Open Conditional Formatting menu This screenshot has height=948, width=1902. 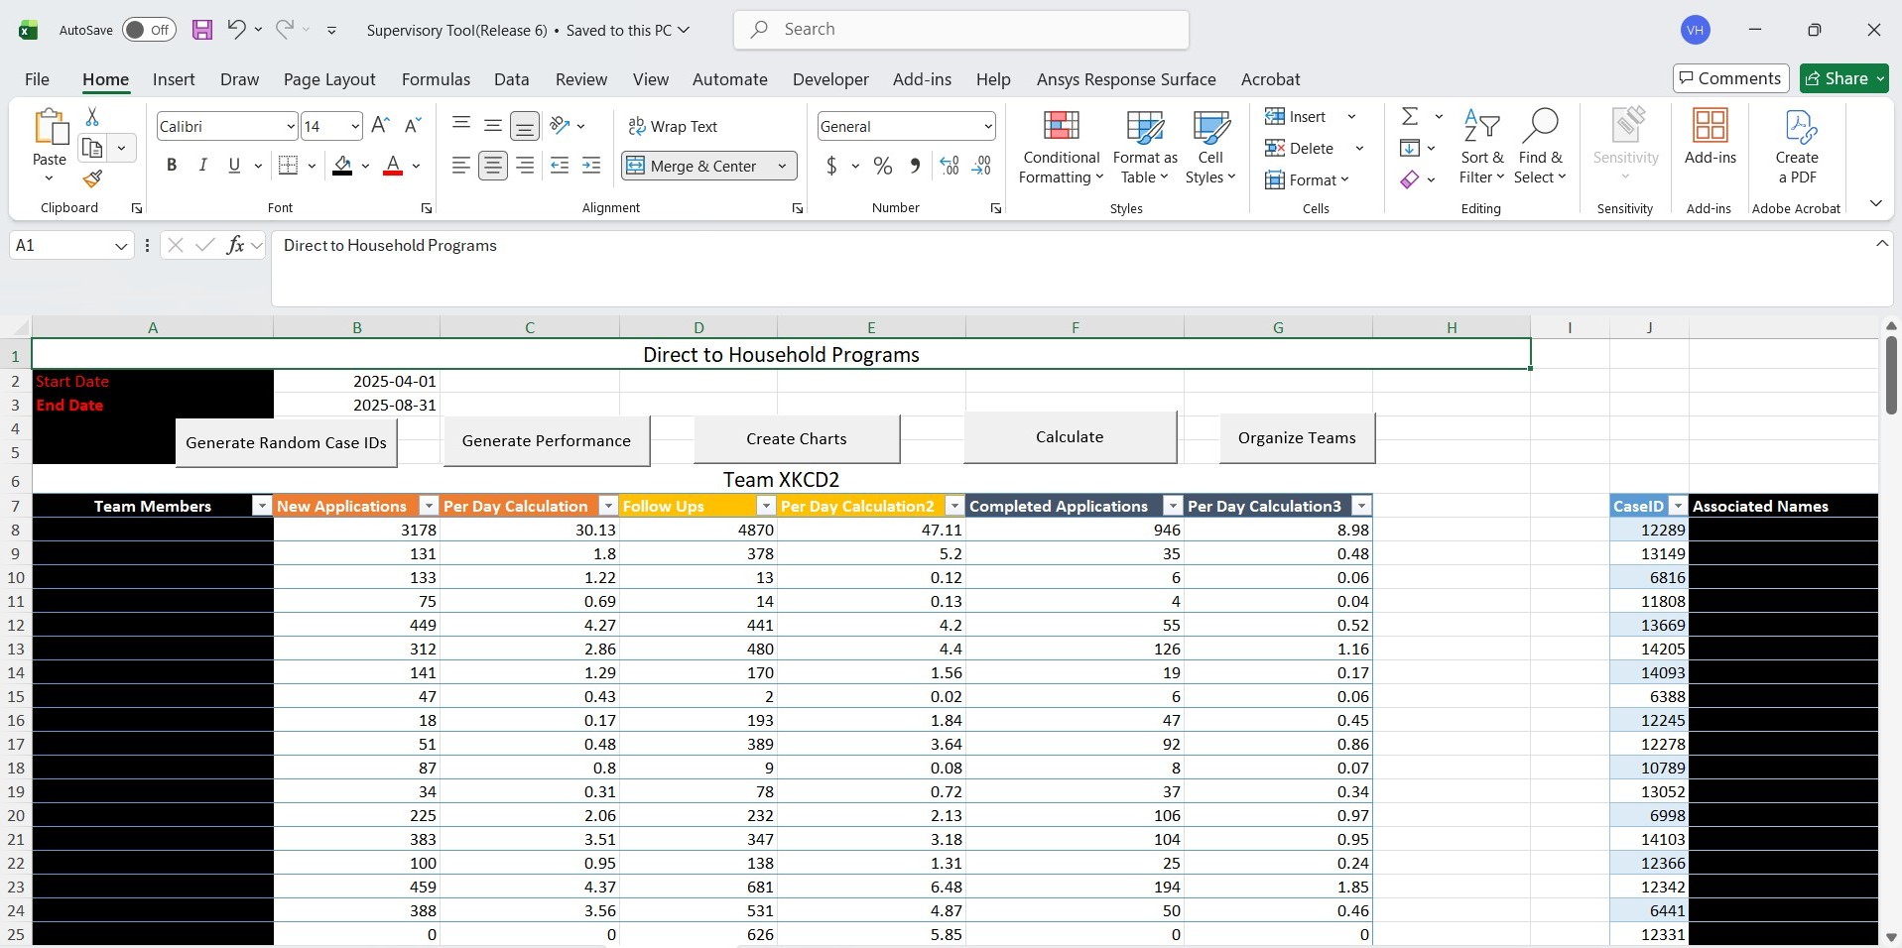click(1061, 149)
